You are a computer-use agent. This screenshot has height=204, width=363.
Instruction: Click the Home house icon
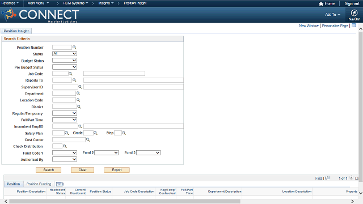click(x=321, y=4)
